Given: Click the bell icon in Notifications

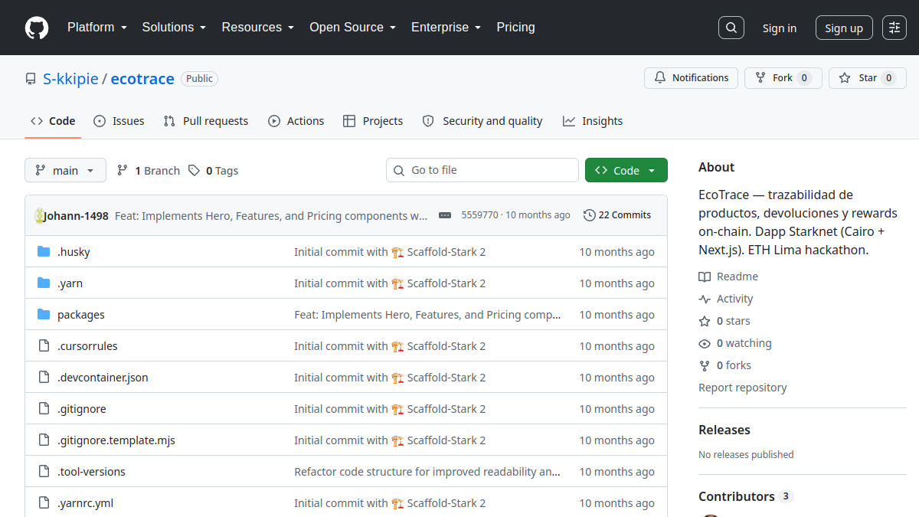Looking at the screenshot, I should coord(660,78).
